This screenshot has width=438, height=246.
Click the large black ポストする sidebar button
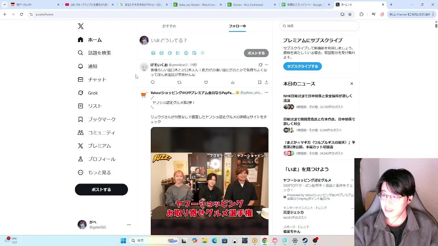click(x=101, y=190)
